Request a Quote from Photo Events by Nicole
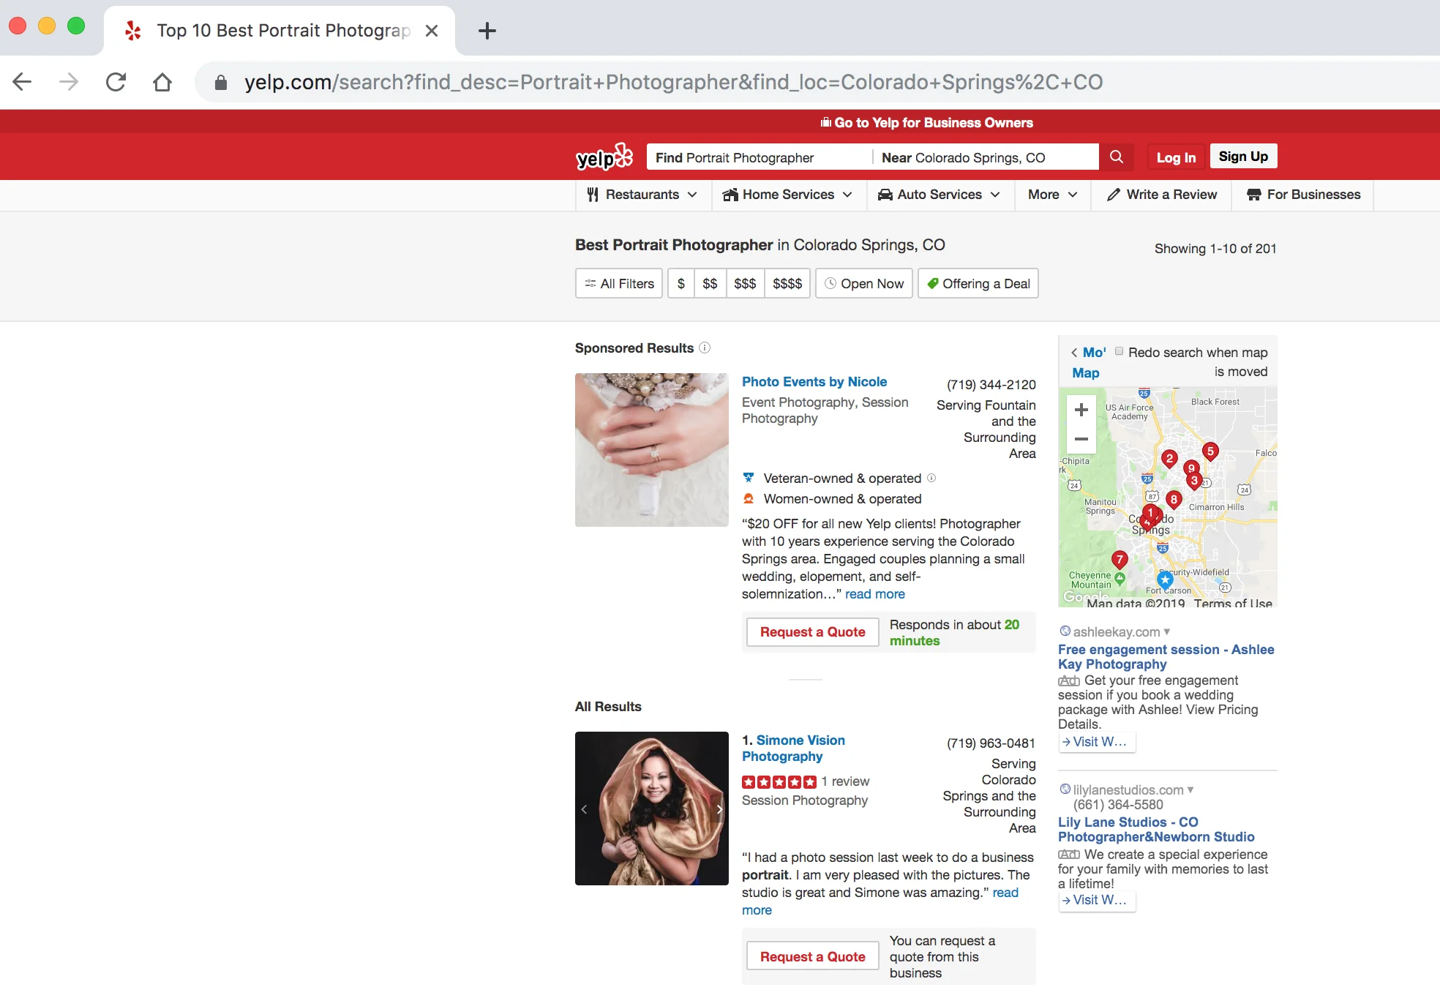 812,631
